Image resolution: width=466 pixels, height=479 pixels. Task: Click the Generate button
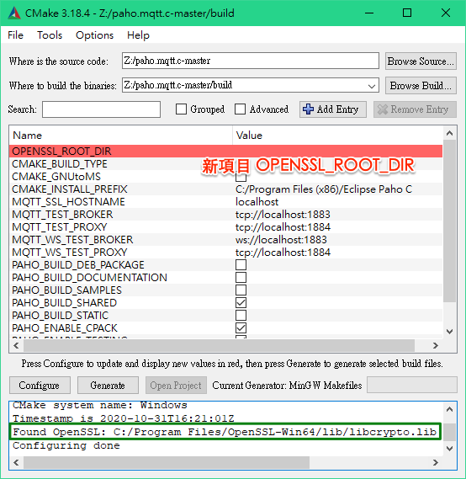[x=108, y=386]
